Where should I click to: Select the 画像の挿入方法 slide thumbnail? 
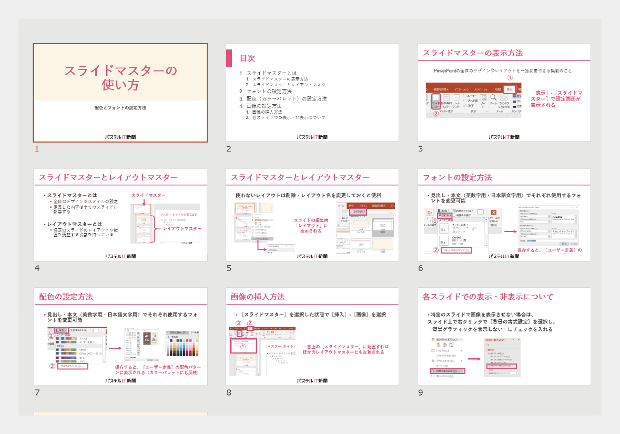[x=312, y=337]
